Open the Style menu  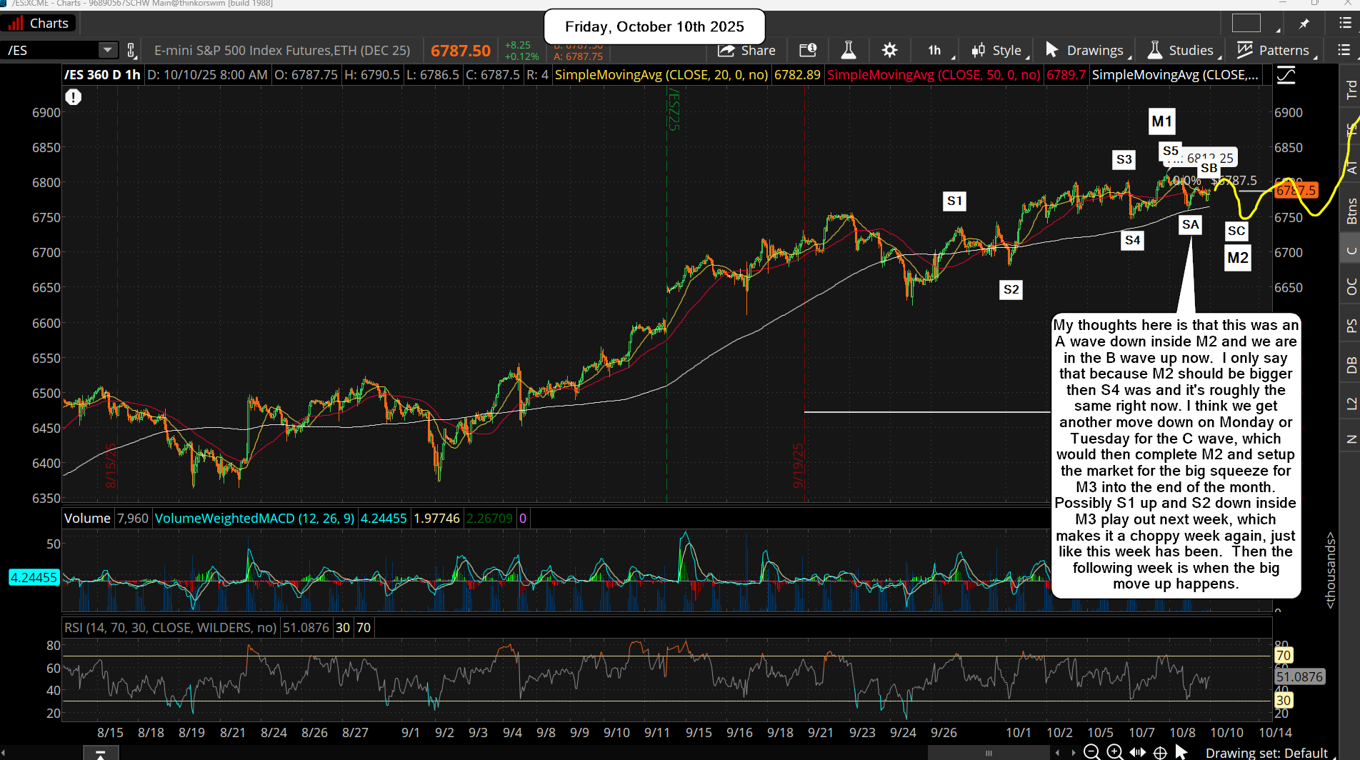[x=997, y=50]
